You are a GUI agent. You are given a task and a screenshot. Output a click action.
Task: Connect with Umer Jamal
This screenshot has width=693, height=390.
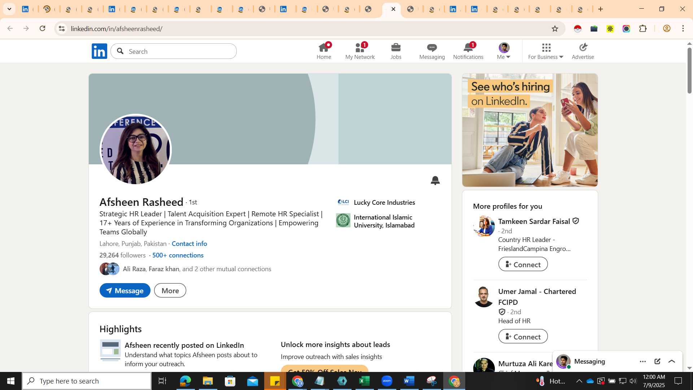(x=523, y=337)
